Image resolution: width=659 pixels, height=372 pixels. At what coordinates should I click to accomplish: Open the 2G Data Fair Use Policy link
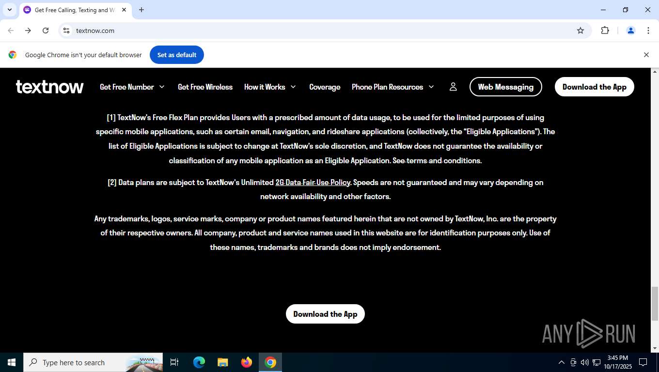(x=313, y=183)
